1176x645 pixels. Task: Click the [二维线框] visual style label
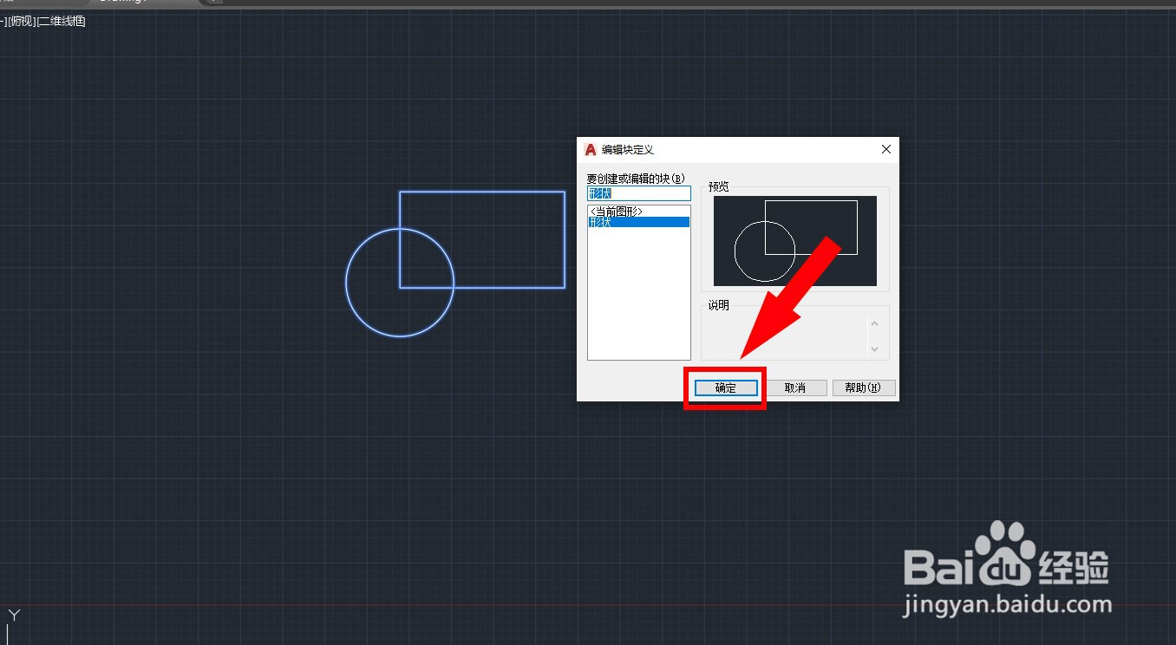[62, 21]
